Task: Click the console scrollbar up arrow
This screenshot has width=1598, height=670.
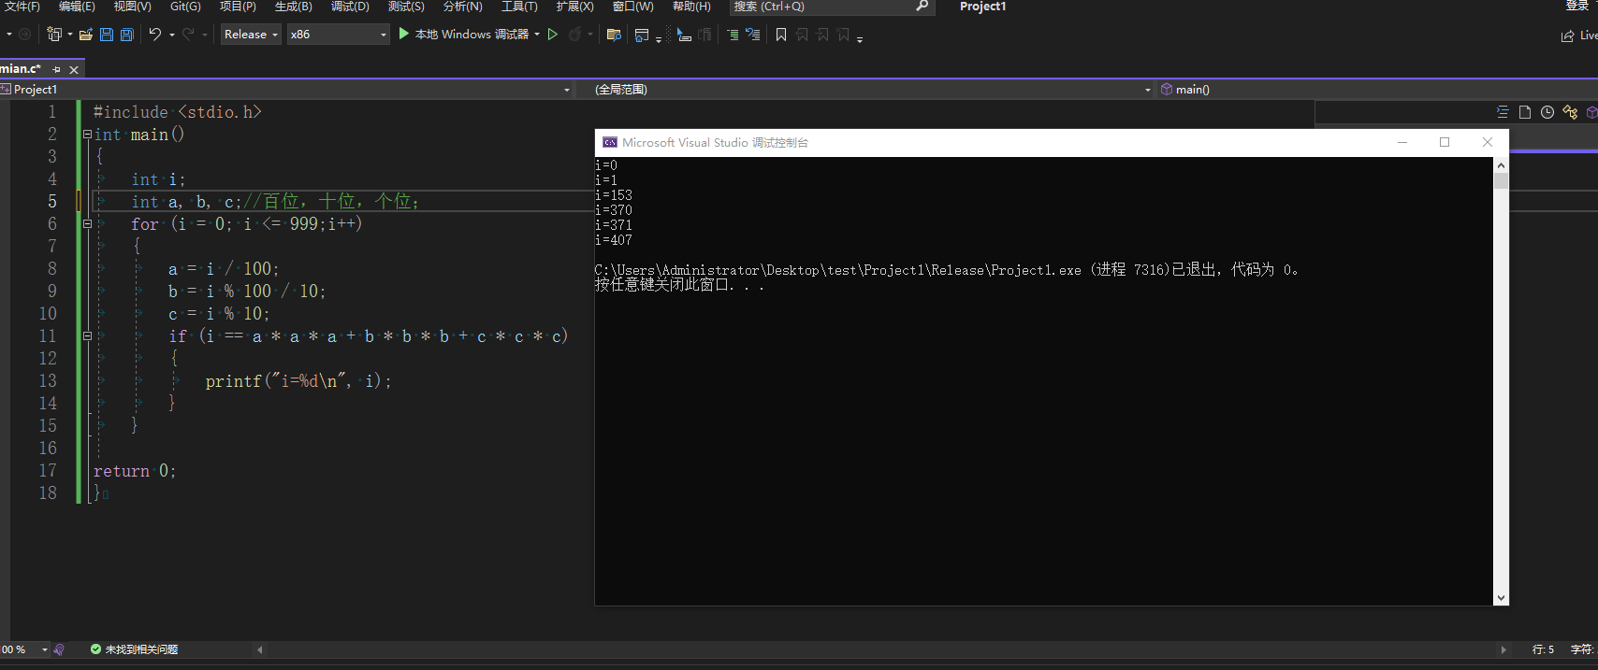Action: pyautogui.click(x=1501, y=164)
